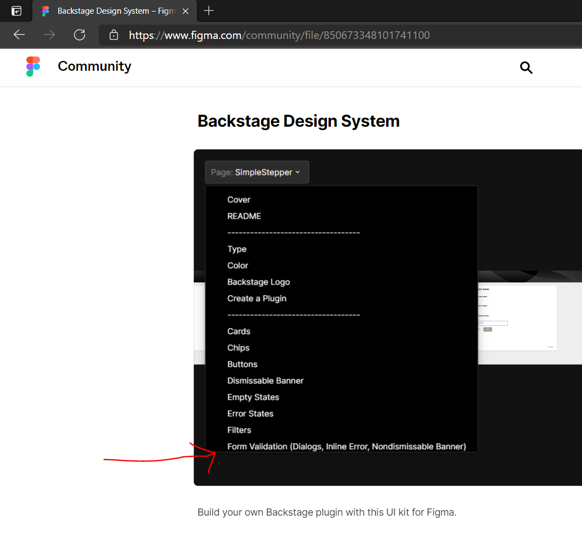Navigate back using the back arrow

click(19, 34)
